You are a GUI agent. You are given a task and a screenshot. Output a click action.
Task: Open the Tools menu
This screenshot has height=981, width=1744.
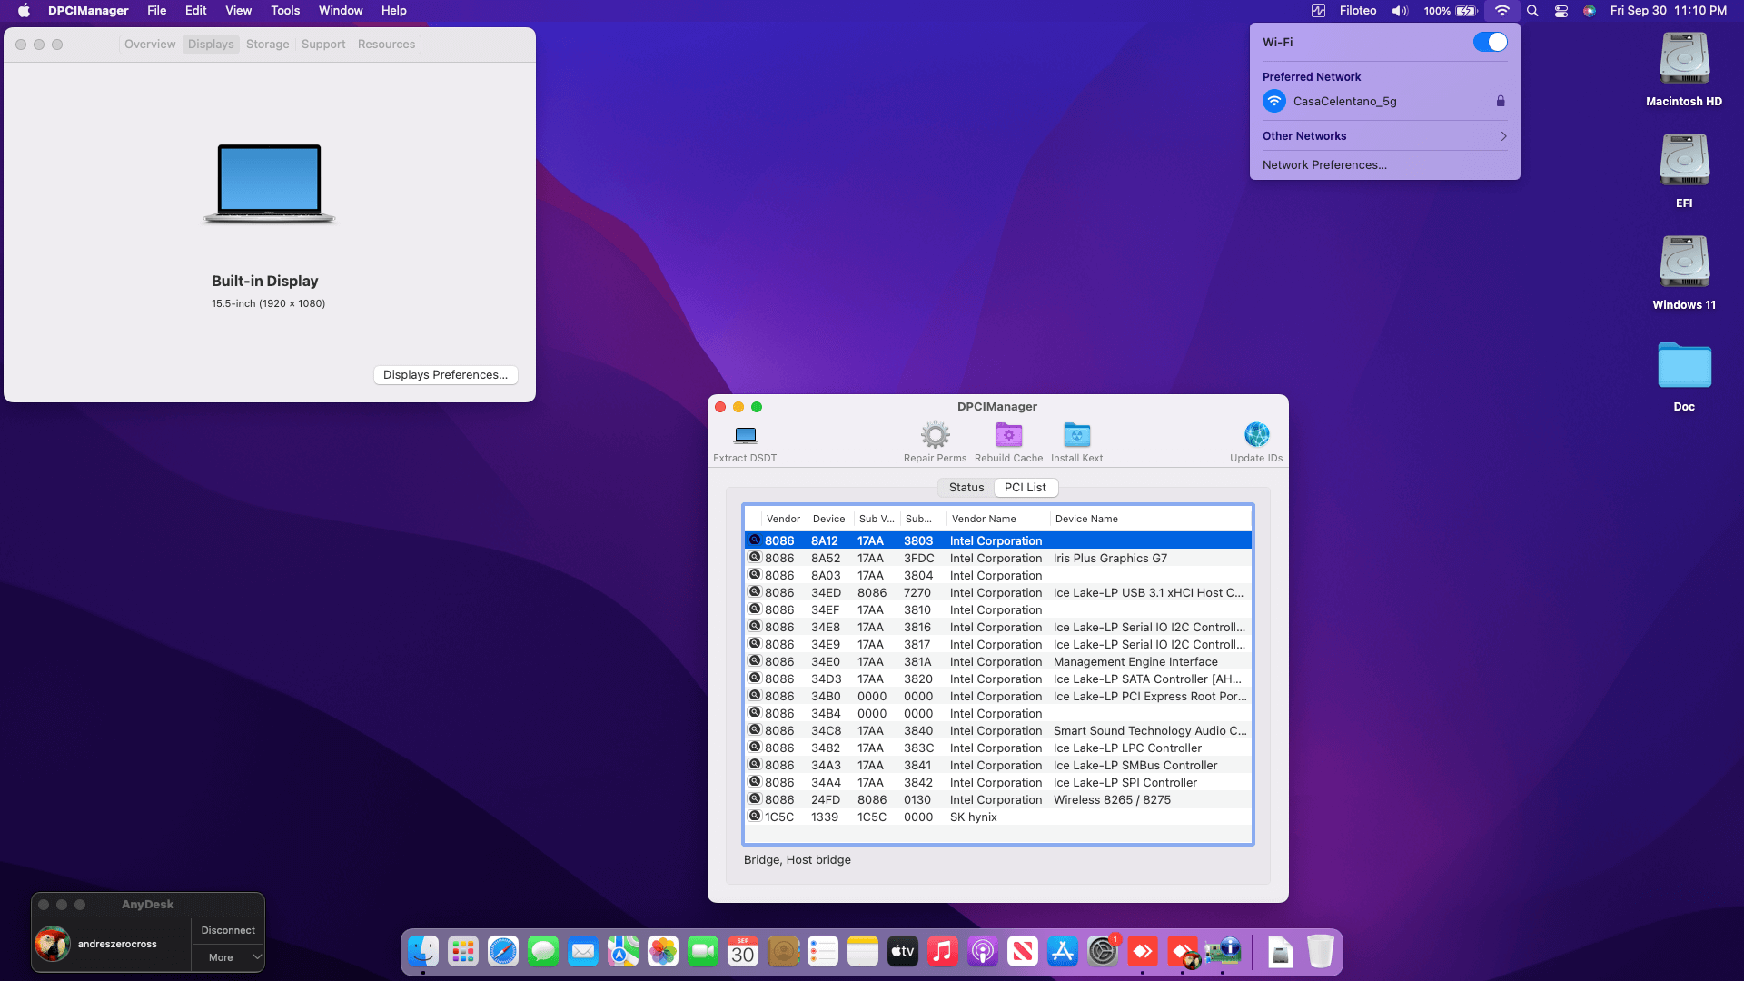(x=285, y=11)
